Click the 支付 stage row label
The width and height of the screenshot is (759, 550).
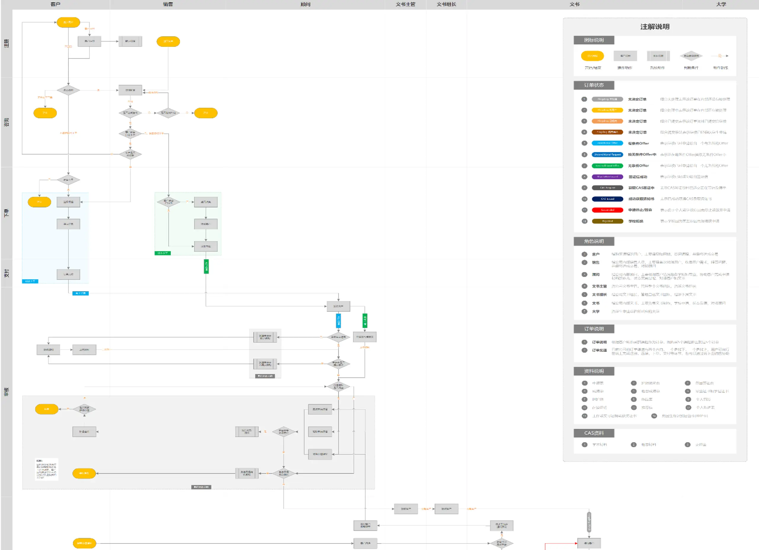pyautogui.click(x=6, y=273)
